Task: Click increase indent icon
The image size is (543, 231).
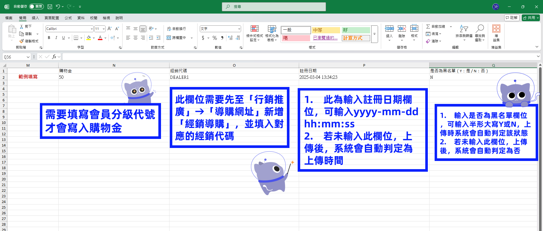Action: [x=158, y=38]
